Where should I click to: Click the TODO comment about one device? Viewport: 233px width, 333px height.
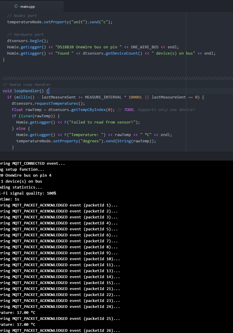click(x=156, y=110)
